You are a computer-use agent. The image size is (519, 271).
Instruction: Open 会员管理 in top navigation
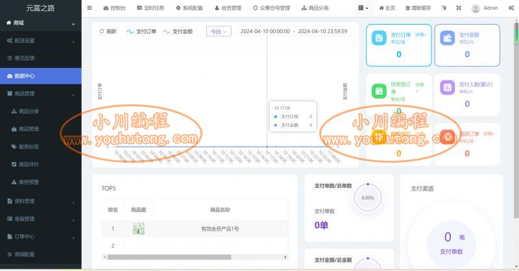(228, 8)
